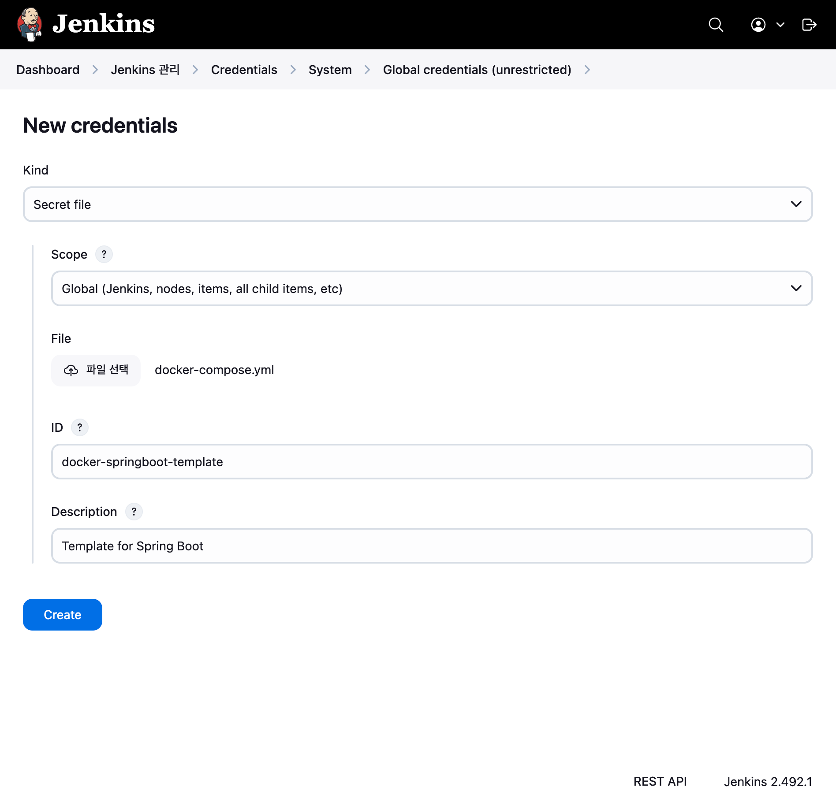Open the Scope dropdown showing Global
This screenshot has height=809, width=836.
432,289
